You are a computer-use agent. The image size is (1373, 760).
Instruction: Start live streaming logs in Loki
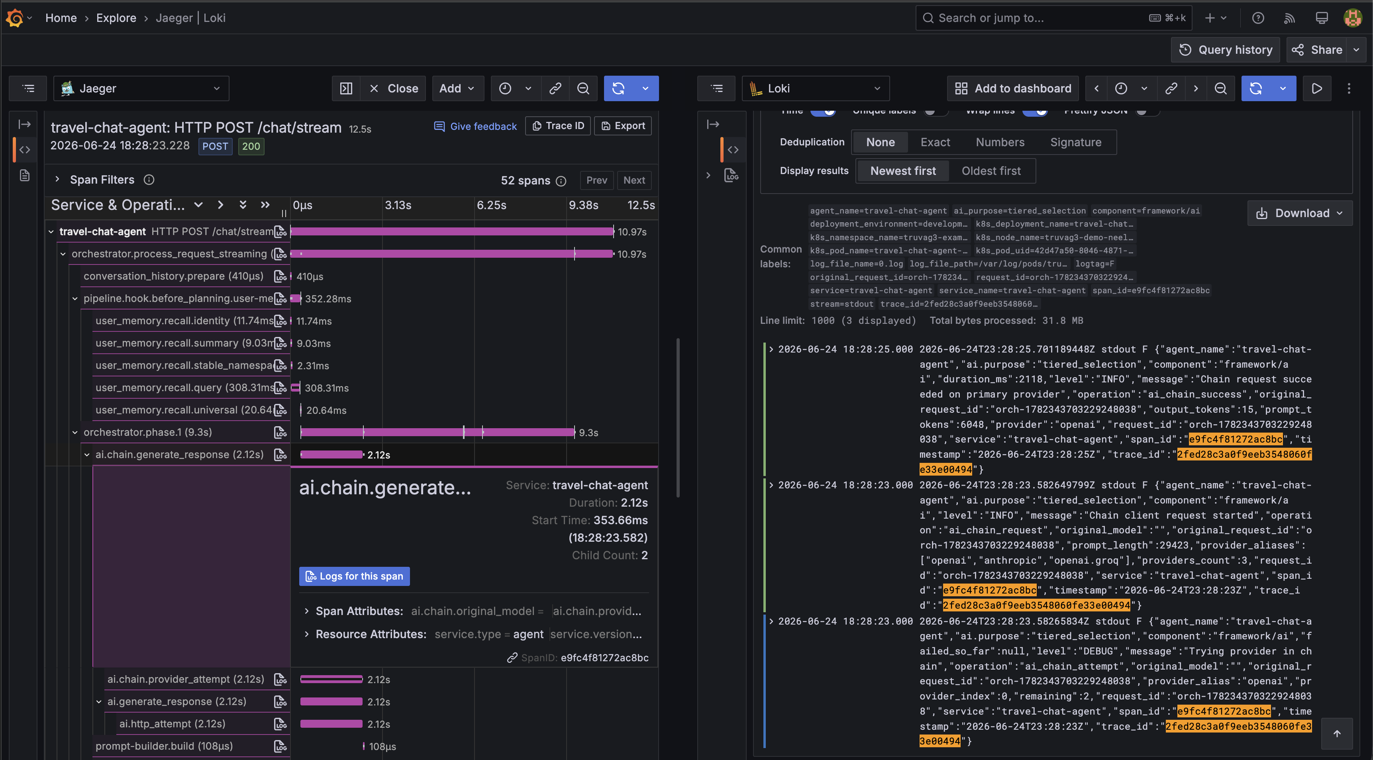[1316, 88]
